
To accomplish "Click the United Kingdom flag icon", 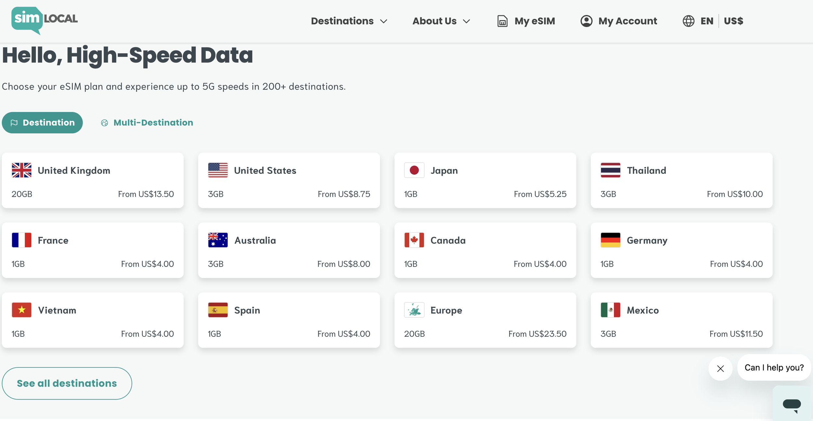I will tap(21, 170).
